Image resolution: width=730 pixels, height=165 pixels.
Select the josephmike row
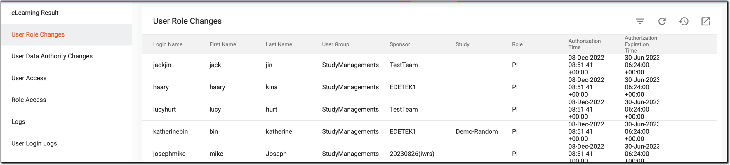coord(430,152)
